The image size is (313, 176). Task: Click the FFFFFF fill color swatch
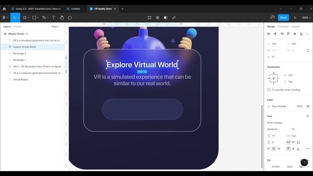[x=269, y=167]
